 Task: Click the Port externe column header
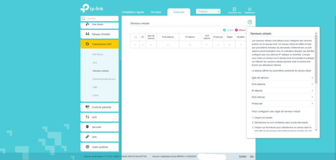[x=168, y=37]
